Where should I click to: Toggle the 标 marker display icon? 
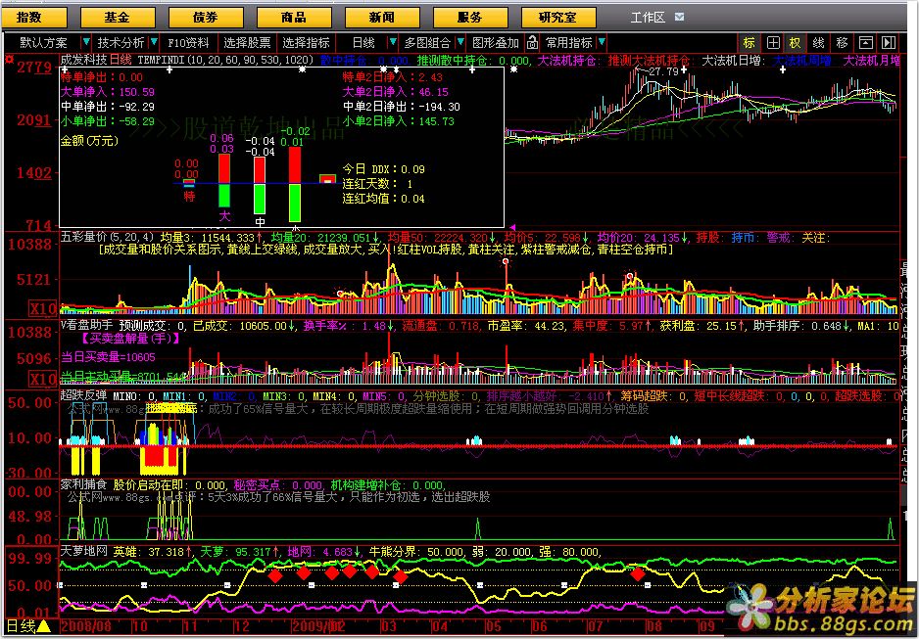tap(750, 43)
